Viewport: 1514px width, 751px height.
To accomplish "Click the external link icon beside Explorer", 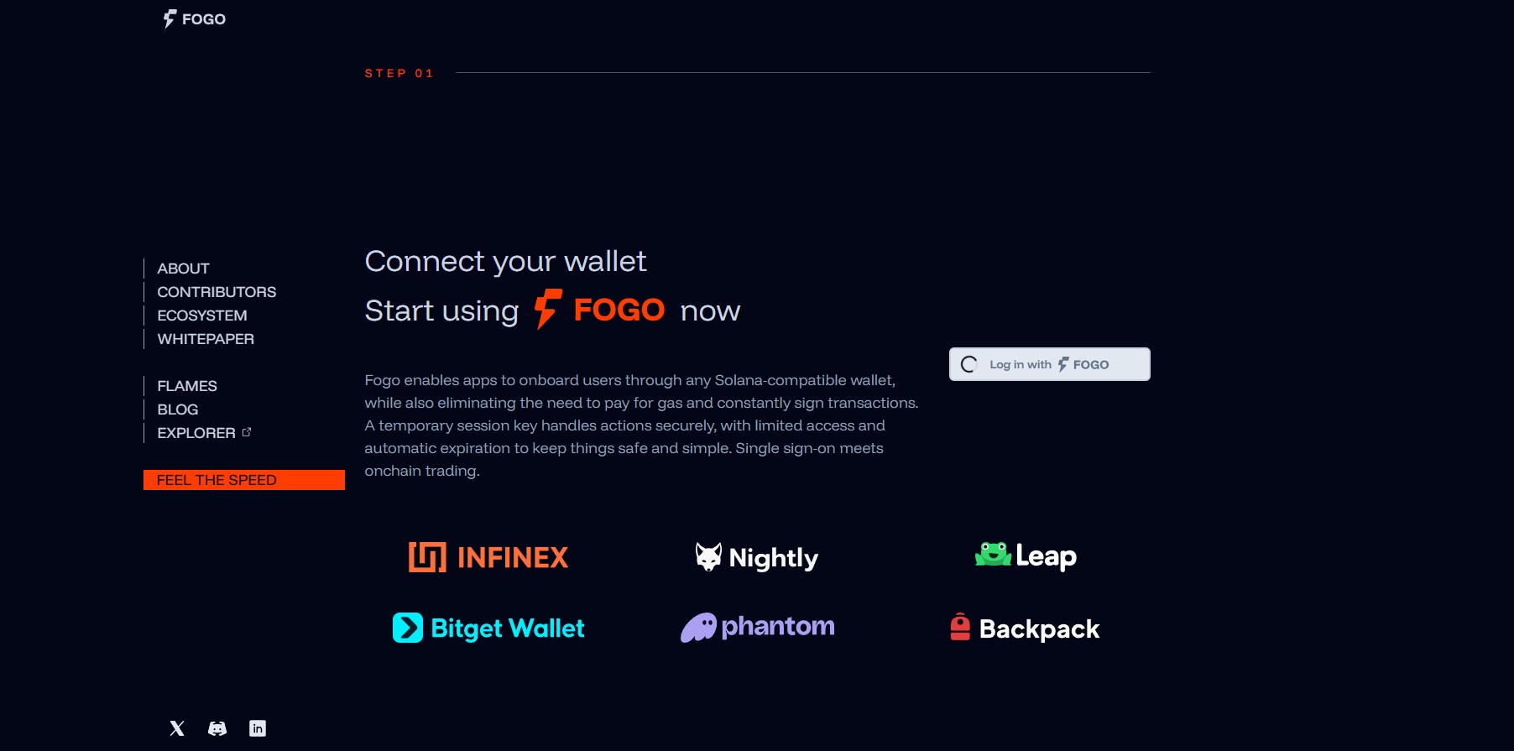I will coord(247,432).
